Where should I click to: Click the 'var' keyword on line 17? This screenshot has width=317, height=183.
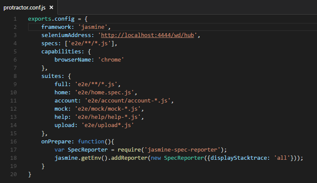tap(60, 150)
